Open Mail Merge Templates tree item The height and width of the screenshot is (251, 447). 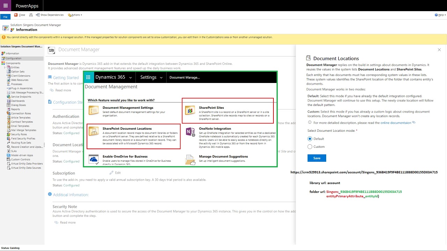click(x=24, y=130)
